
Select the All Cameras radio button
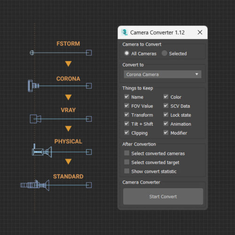coord(126,53)
